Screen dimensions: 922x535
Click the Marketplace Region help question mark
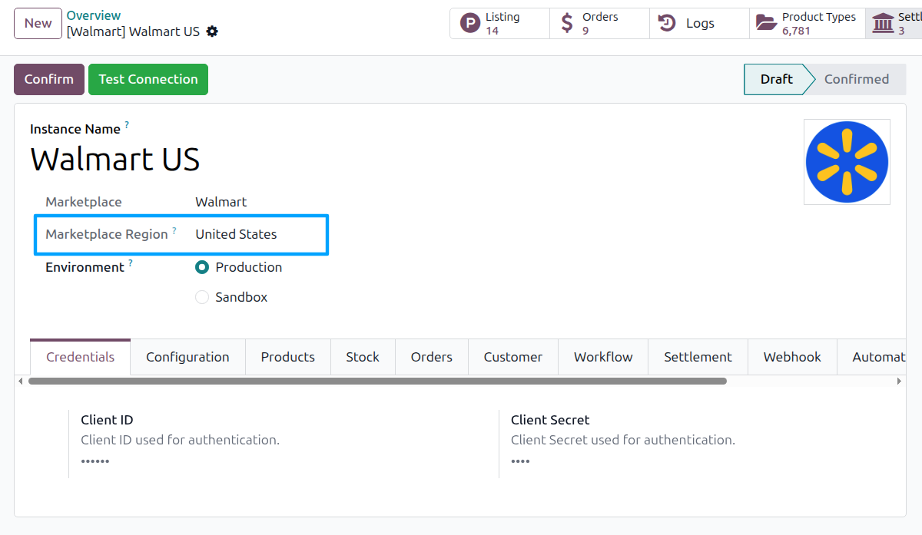(x=174, y=230)
